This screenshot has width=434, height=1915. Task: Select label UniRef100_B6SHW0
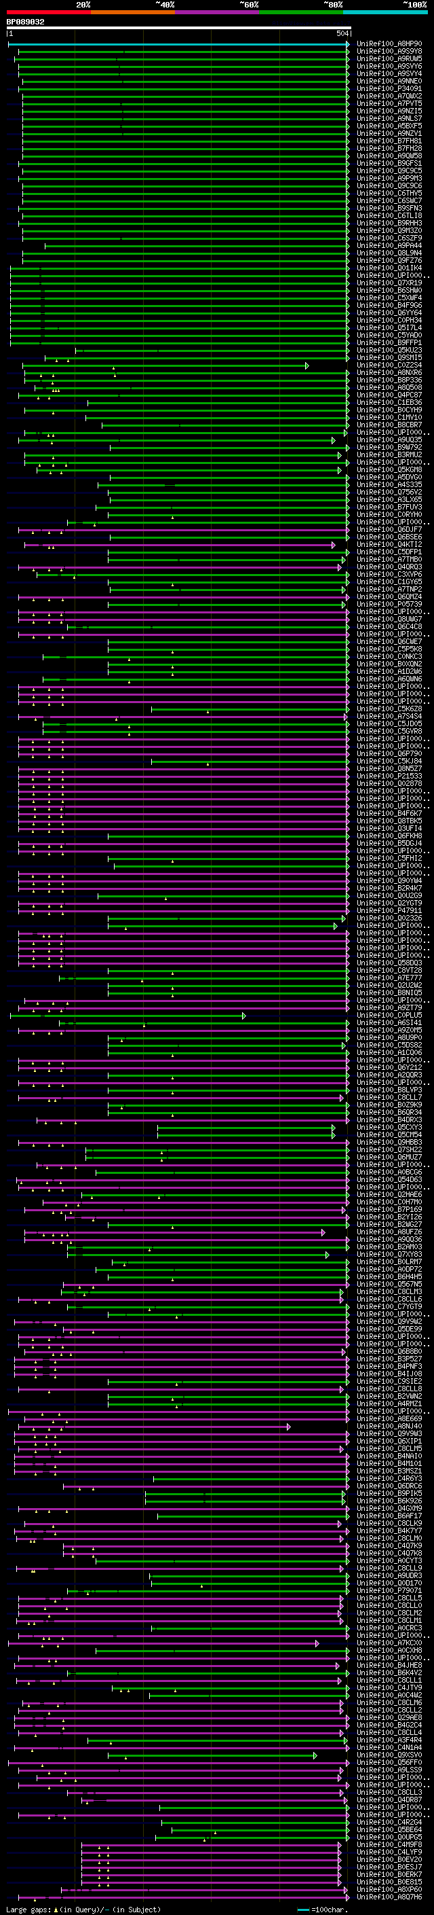[389, 290]
